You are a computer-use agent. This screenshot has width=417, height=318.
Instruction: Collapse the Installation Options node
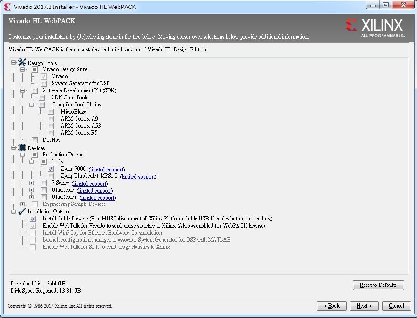click(x=14, y=212)
